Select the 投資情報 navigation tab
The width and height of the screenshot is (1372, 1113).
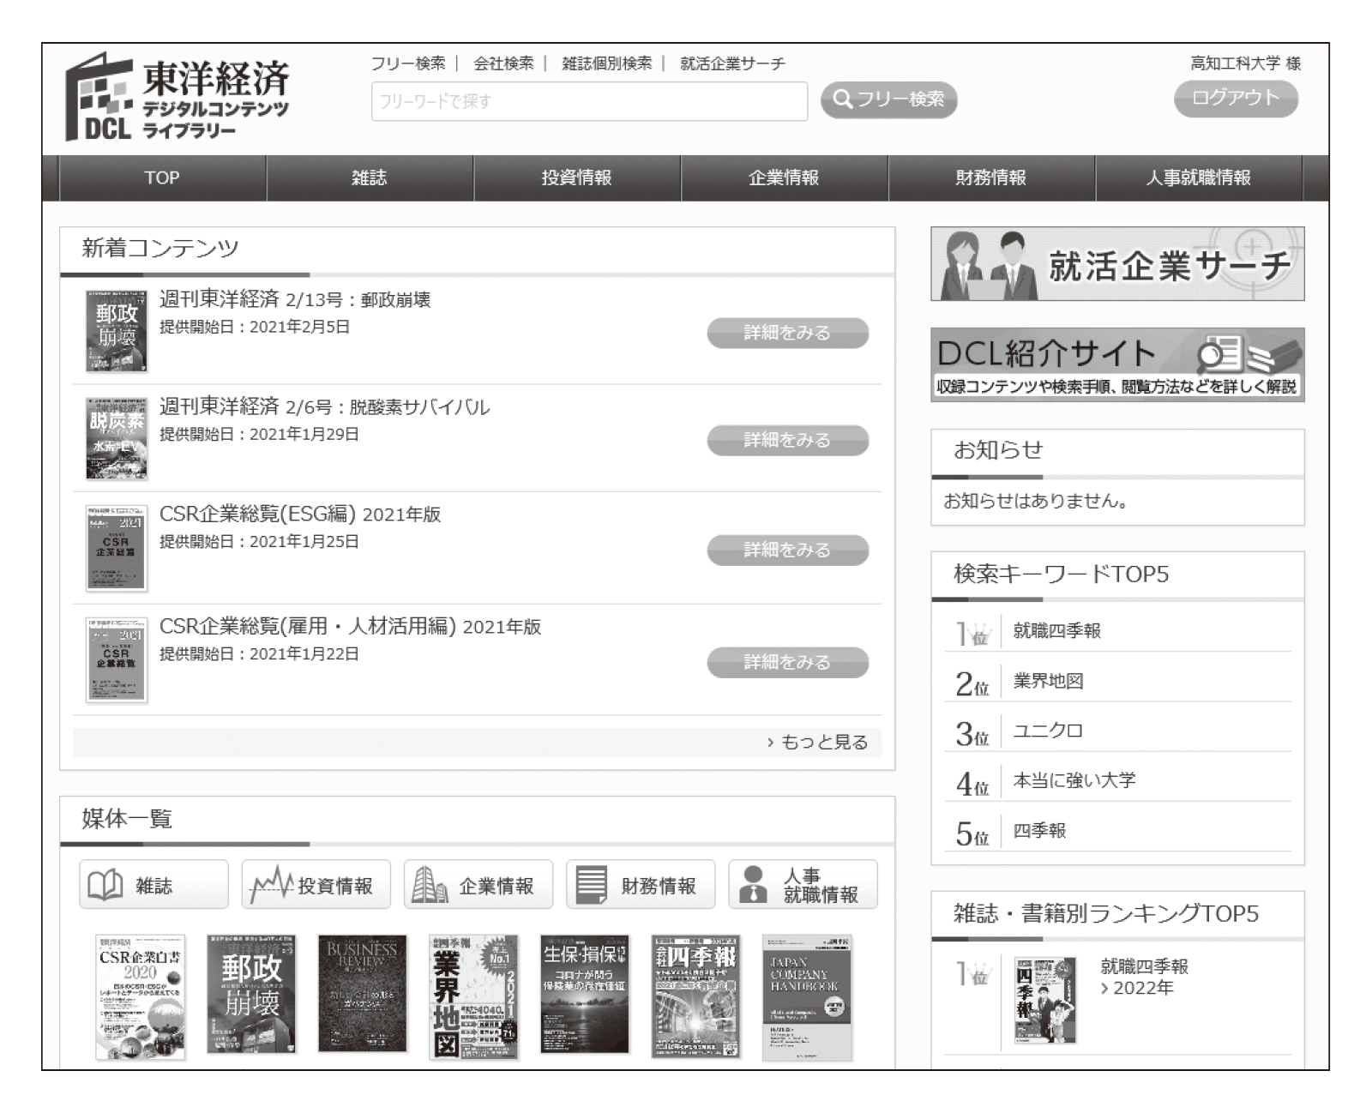(x=576, y=177)
